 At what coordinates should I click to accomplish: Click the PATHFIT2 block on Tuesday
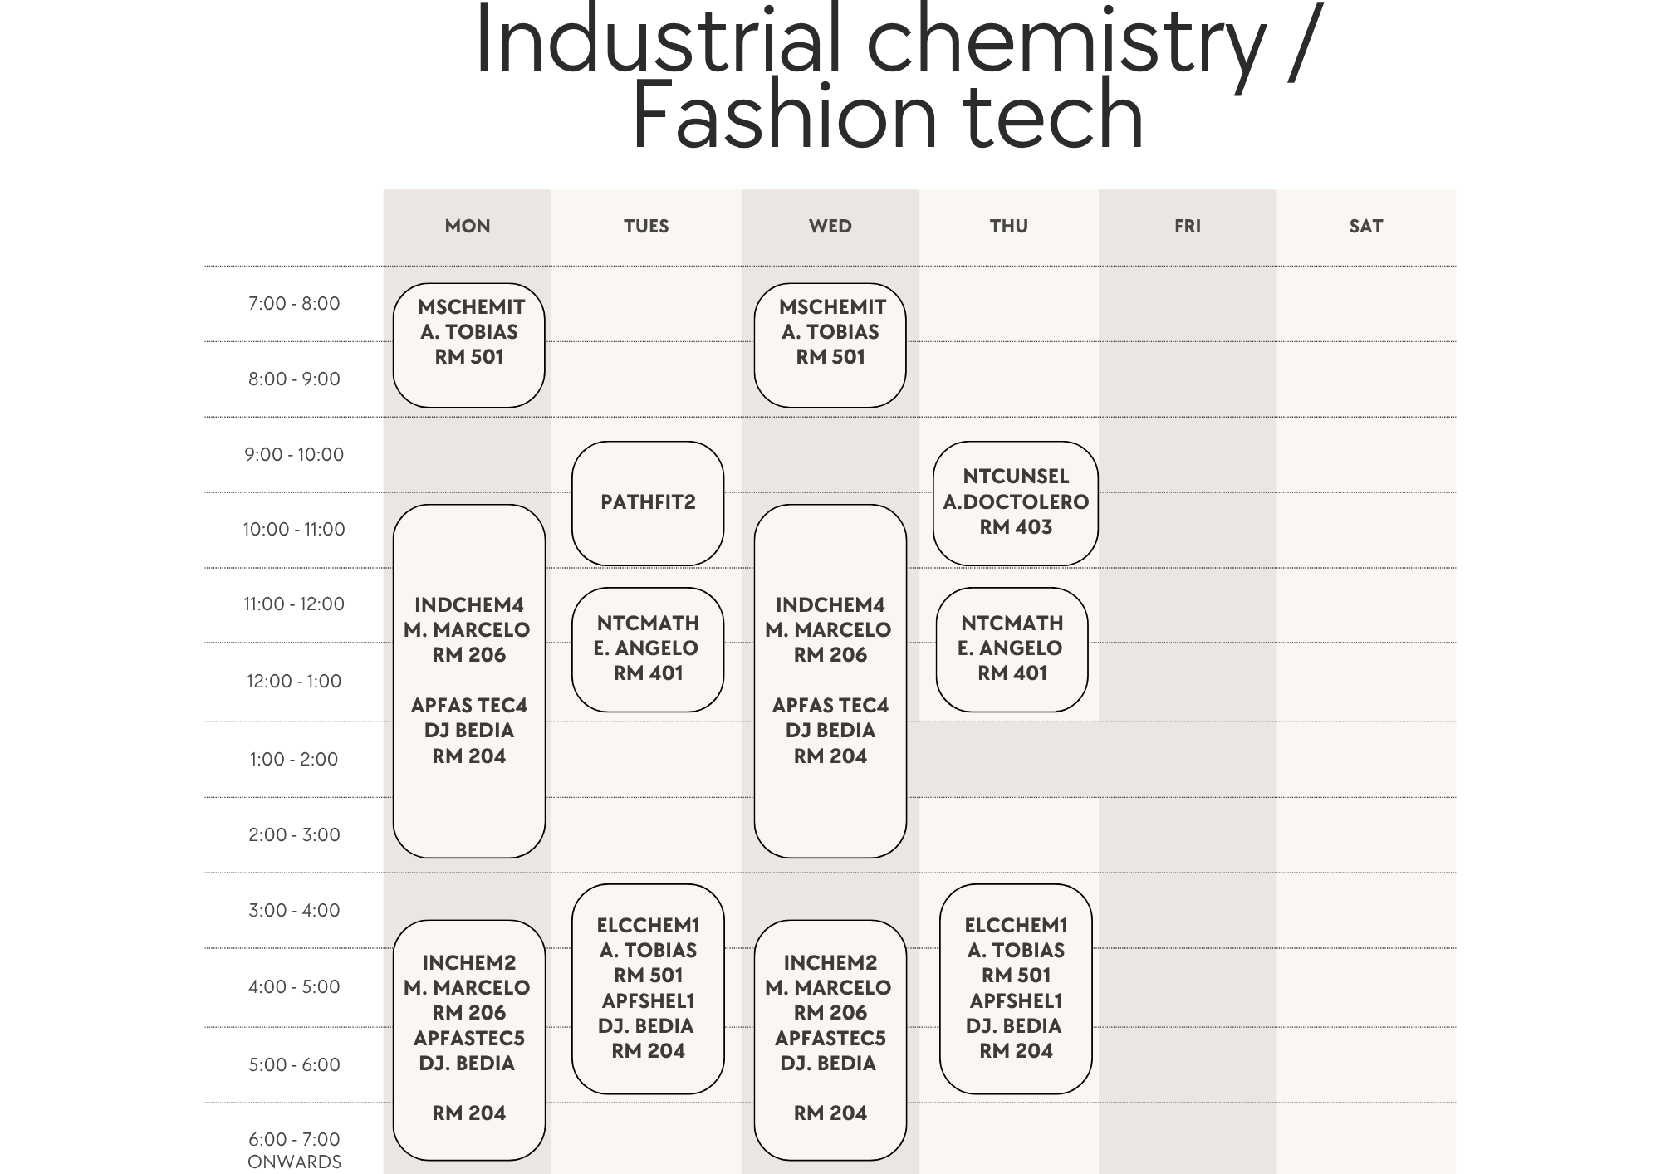point(648,502)
